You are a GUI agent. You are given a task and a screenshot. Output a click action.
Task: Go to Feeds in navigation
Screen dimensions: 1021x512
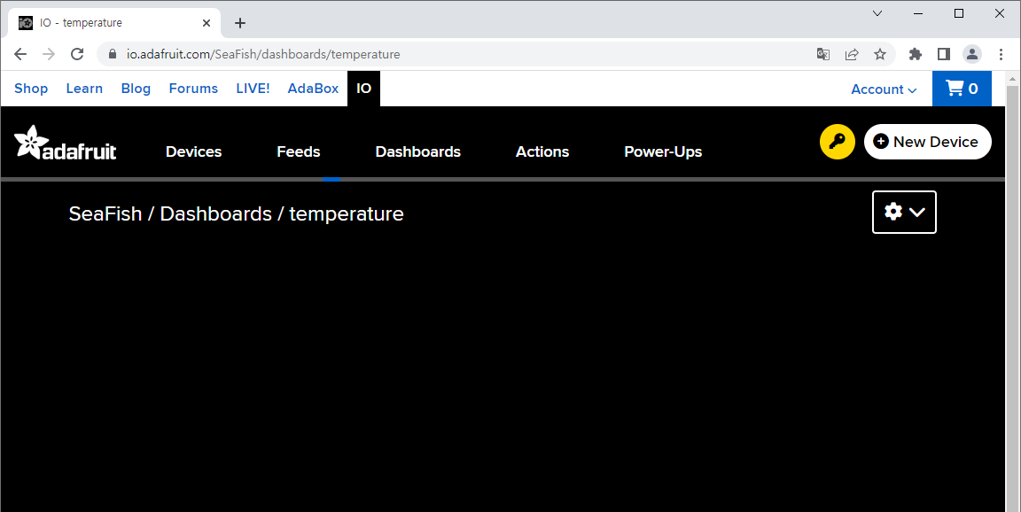pyautogui.click(x=298, y=151)
